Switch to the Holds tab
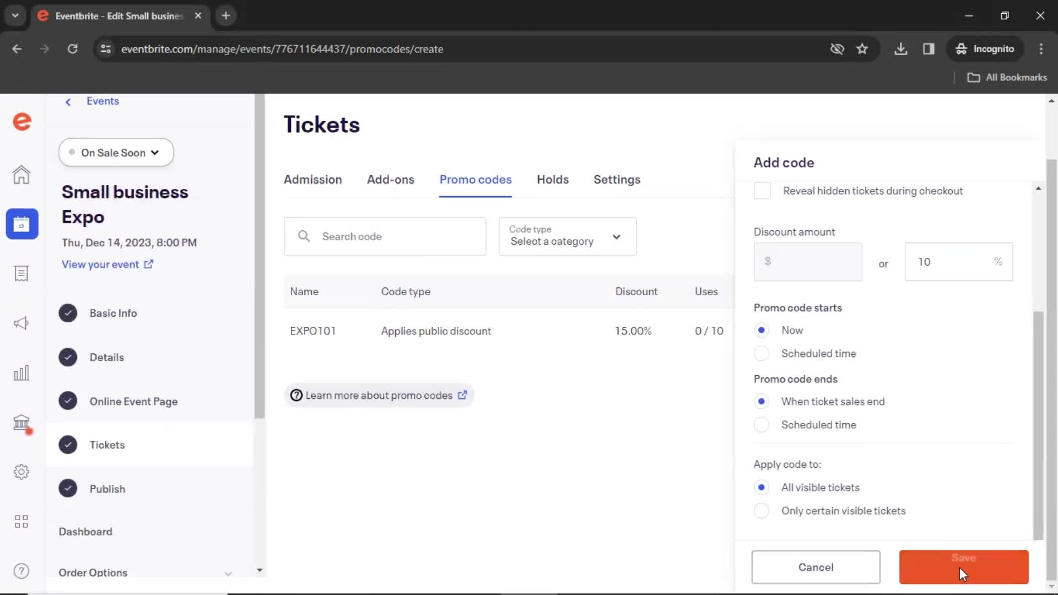This screenshot has width=1058, height=595. [x=552, y=180]
